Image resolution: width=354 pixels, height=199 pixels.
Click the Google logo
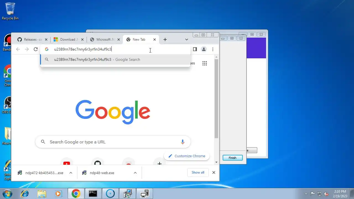[x=113, y=112]
